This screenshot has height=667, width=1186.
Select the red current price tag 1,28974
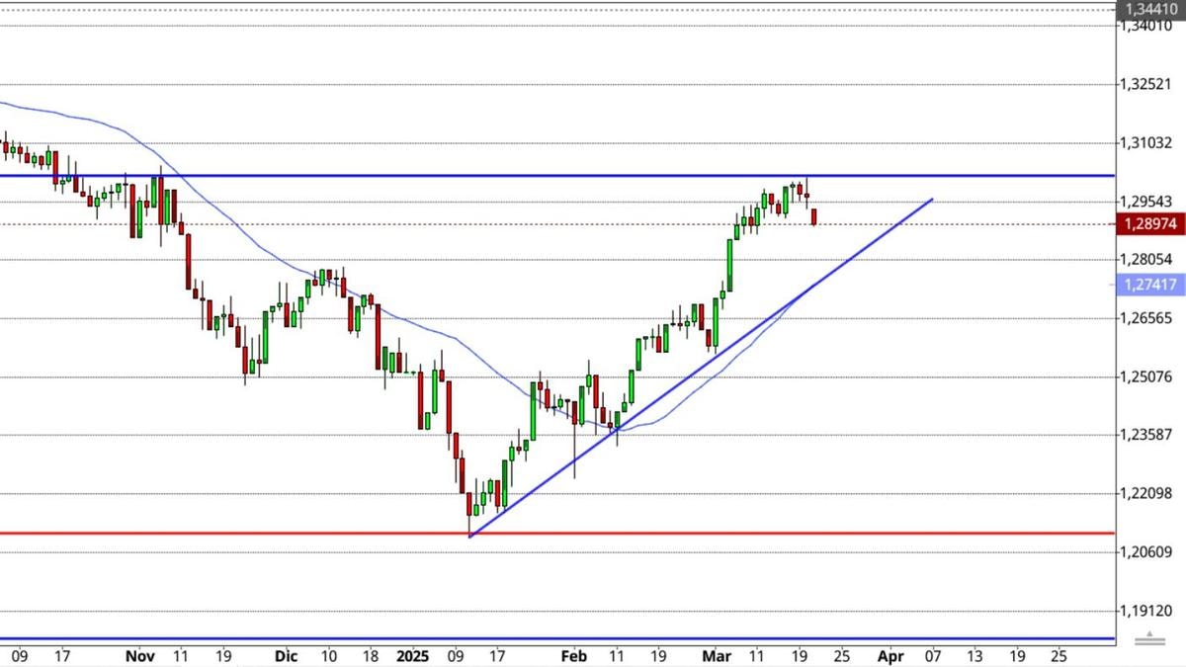1151,224
